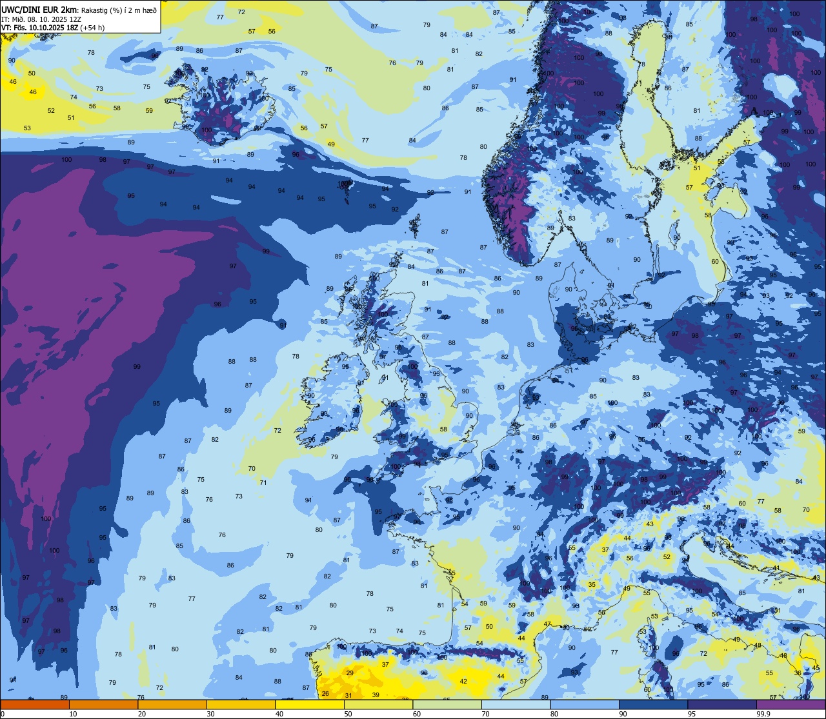826x719 pixels.
Task: Click the humidity value '71' southwest of Ireland
Action: tap(263, 482)
